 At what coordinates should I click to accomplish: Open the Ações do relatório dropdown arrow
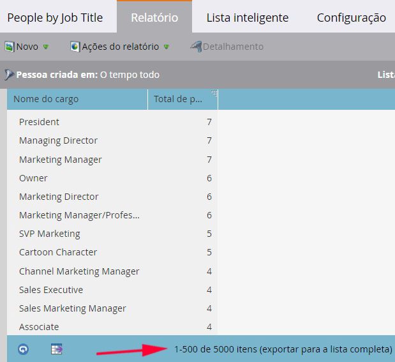coord(167,47)
